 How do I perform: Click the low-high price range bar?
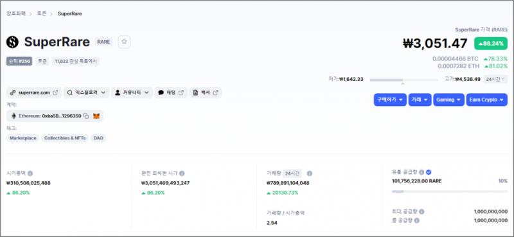(403, 80)
